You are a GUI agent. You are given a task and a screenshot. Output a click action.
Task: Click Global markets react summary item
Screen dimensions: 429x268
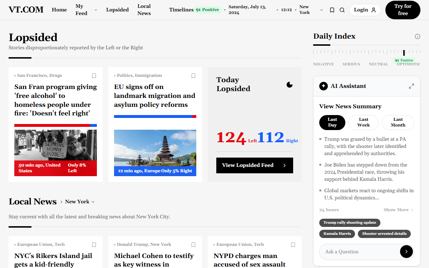tap(369, 194)
